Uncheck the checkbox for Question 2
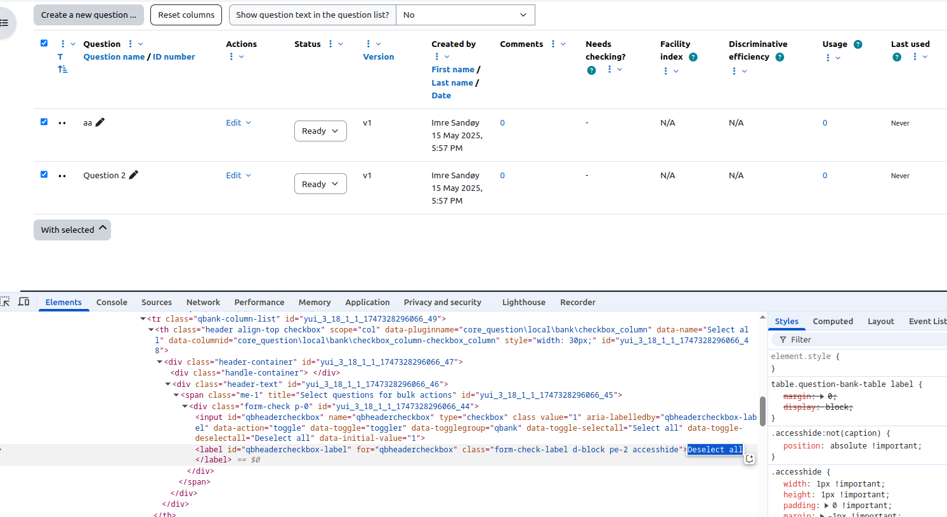This screenshot has width=947, height=517. 44,174
